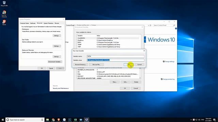Click the refresh icon in Control Panel address bar
Image resolution: width=218 pixels, height=122 pixels.
pos(151,25)
